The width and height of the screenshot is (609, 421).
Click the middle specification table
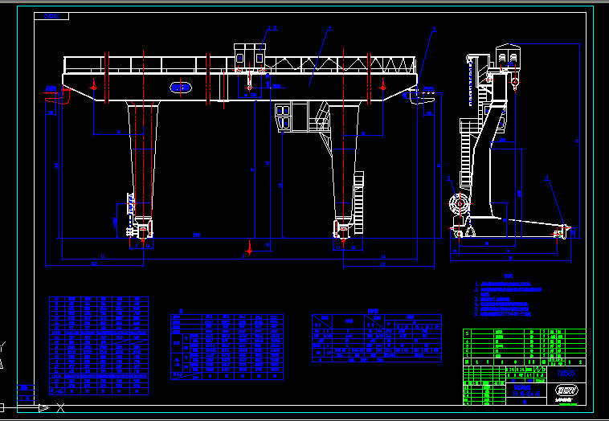coord(227,346)
